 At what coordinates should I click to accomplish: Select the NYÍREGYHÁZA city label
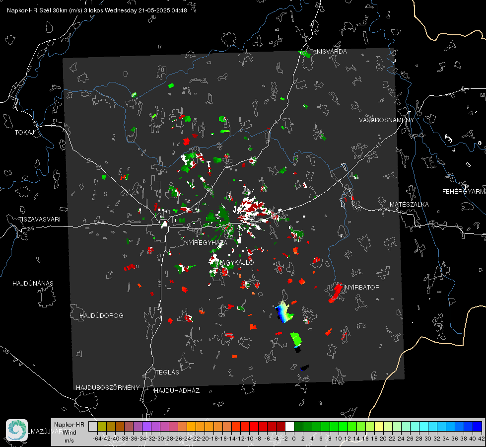(x=206, y=242)
